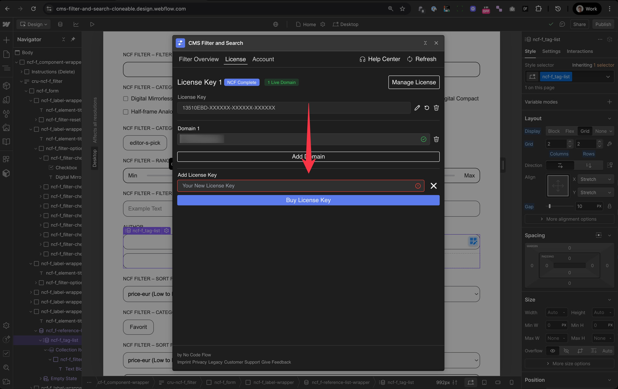
Task: Open the Align Y Stretch dropdown
Action: tap(595, 193)
